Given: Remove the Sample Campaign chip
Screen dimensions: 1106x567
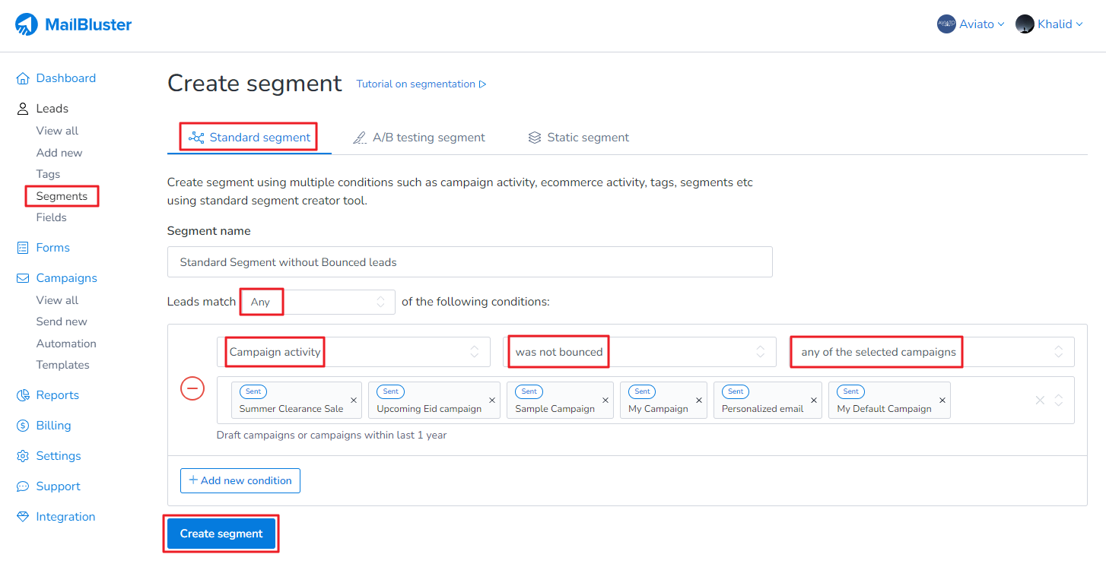Looking at the screenshot, I should click(605, 401).
